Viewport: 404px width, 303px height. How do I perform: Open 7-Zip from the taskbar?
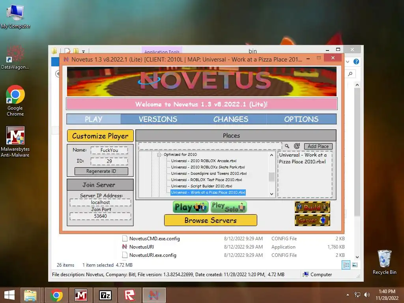105,295
